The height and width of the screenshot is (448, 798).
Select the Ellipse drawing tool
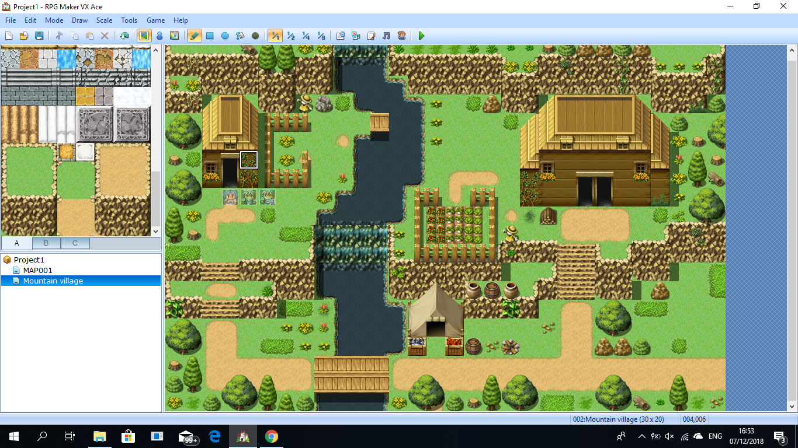click(x=225, y=36)
